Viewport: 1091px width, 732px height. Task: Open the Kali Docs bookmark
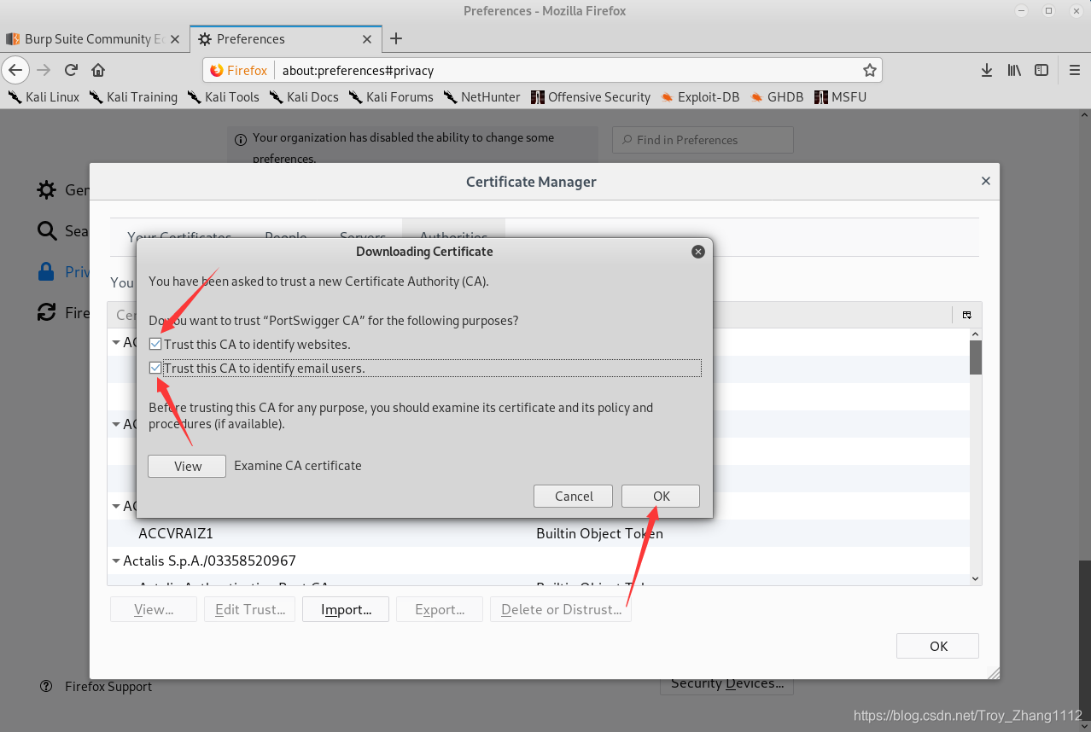(304, 97)
